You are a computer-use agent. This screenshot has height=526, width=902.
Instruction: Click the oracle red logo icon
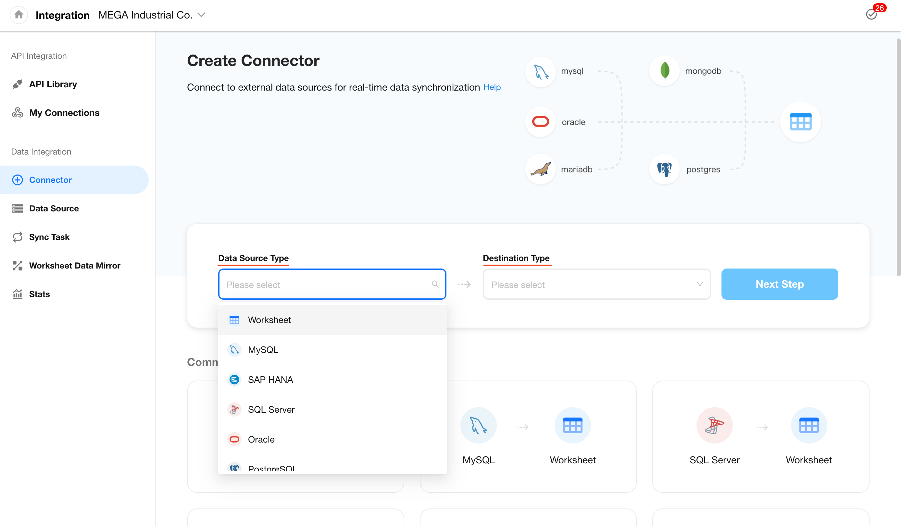[x=541, y=122]
